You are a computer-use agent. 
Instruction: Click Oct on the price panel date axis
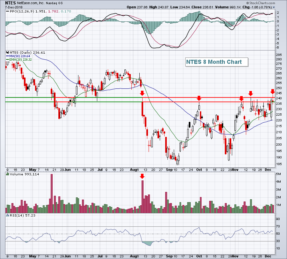click(199, 170)
